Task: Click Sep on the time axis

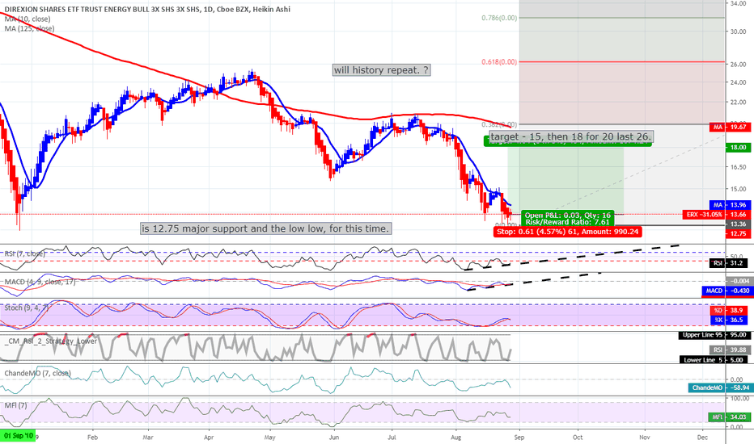Action: pos(519,438)
